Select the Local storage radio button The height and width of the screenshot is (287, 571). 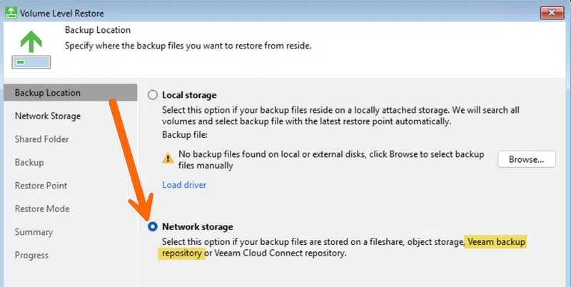coord(152,95)
